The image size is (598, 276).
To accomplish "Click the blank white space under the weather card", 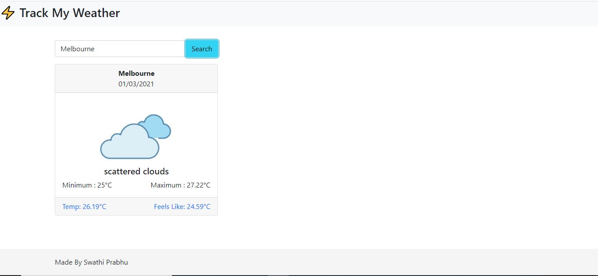I will (x=136, y=232).
